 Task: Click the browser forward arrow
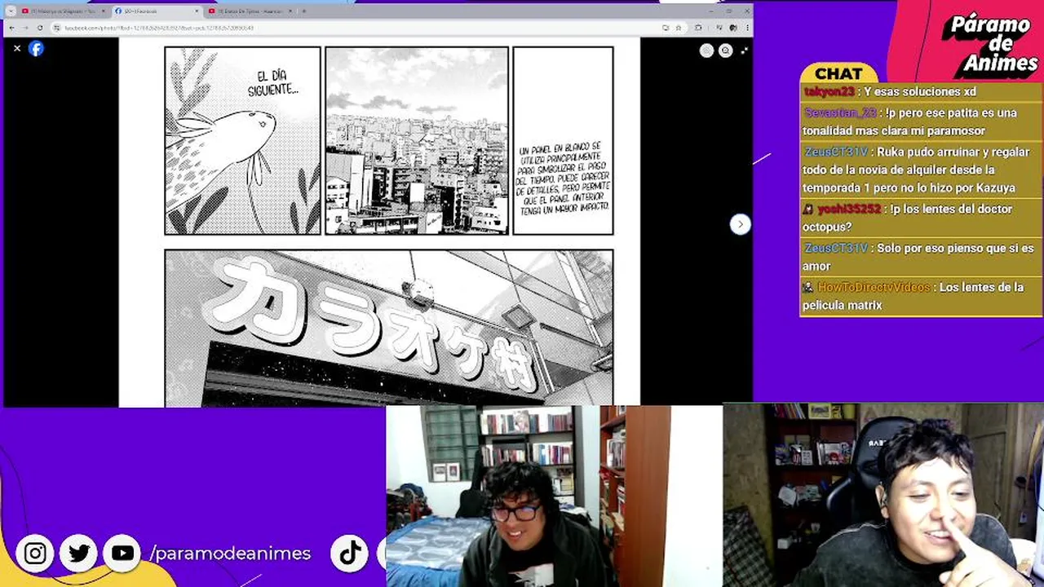pyautogui.click(x=25, y=28)
